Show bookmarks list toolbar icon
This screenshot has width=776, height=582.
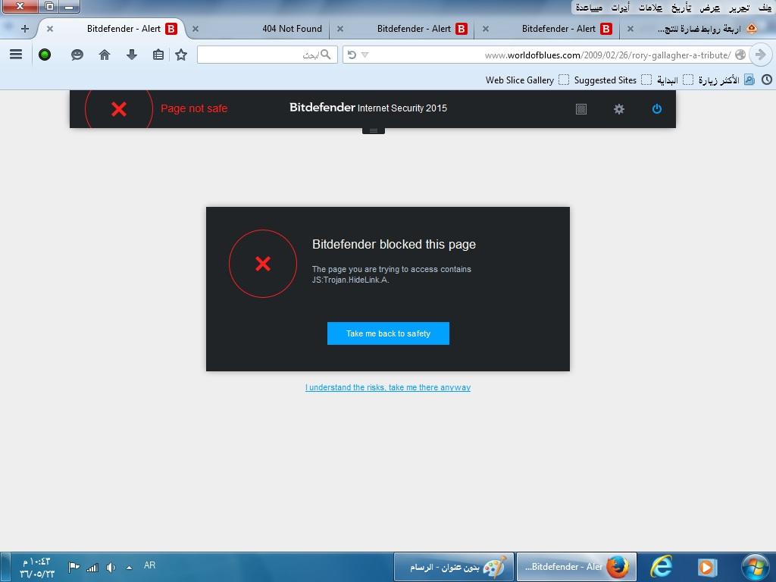point(158,55)
